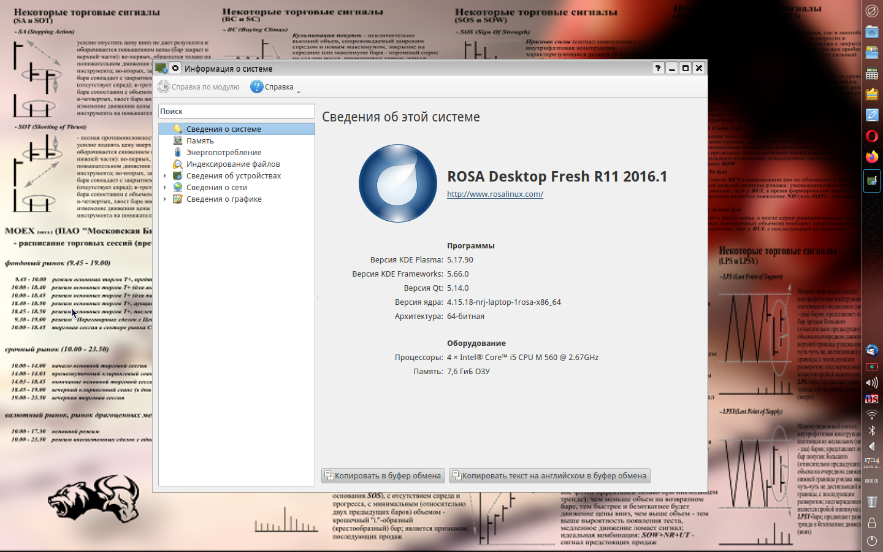Open the Thunderbird mail icon in the tray
883x552 pixels.
pos(871,350)
